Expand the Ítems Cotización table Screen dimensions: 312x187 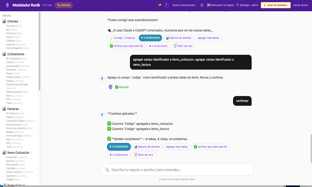point(18,153)
